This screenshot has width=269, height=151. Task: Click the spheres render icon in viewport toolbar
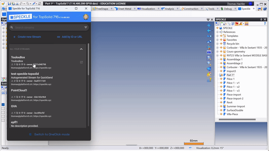click(x=209, y=42)
